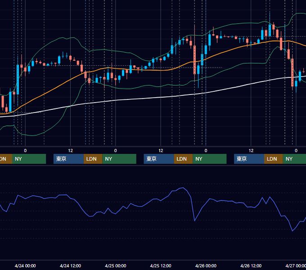This screenshot has height=270, width=306.
Task: Select the 東京 session block for April 26
Action: click(x=249, y=159)
